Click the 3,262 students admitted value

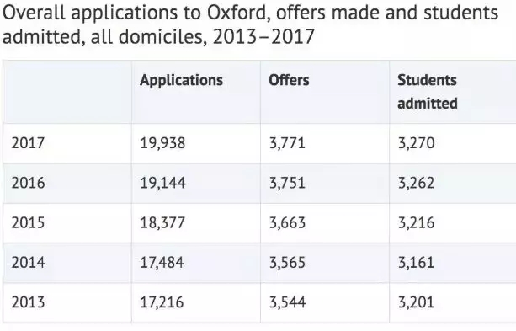[x=417, y=183]
